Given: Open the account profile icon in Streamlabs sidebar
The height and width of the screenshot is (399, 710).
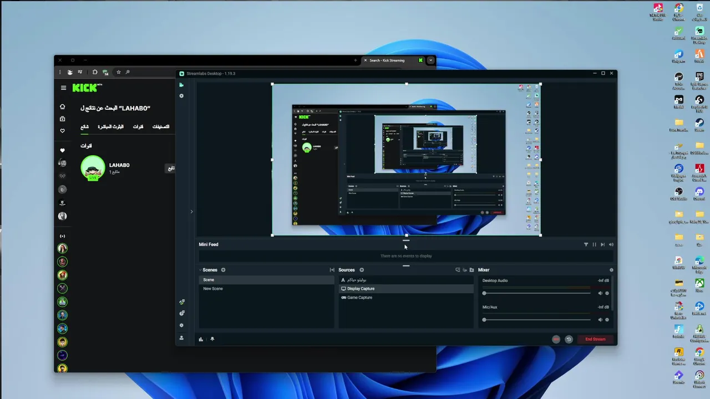Looking at the screenshot, I should pyautogui.click(x=181, y=337).
